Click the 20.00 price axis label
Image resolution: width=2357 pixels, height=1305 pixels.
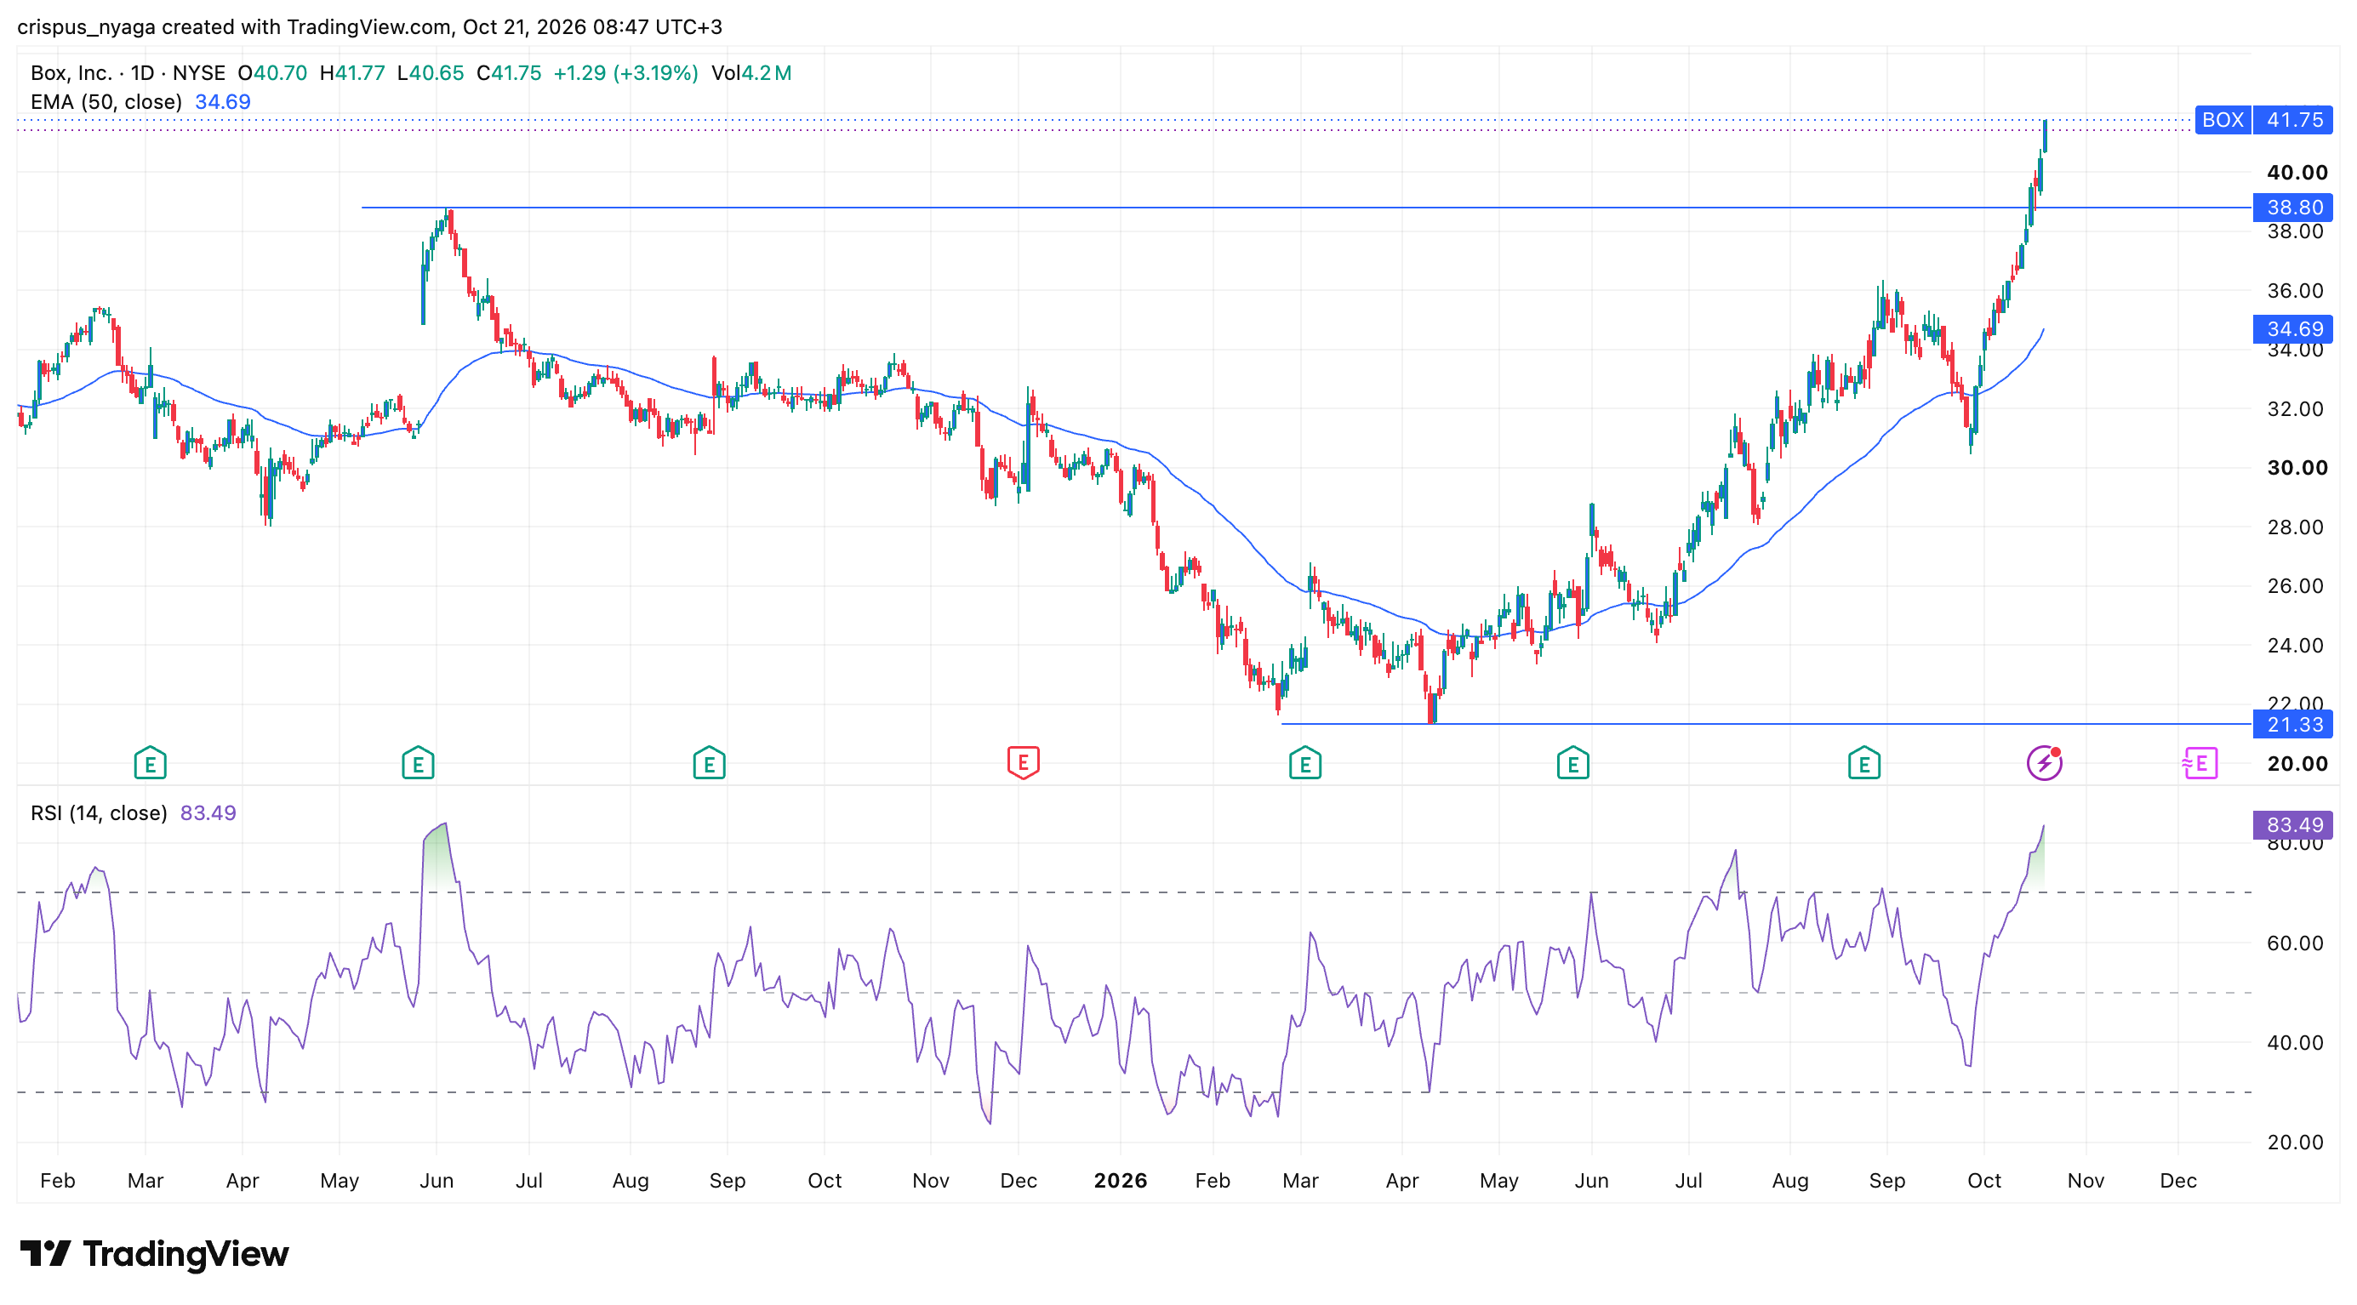click(2297, 764)
